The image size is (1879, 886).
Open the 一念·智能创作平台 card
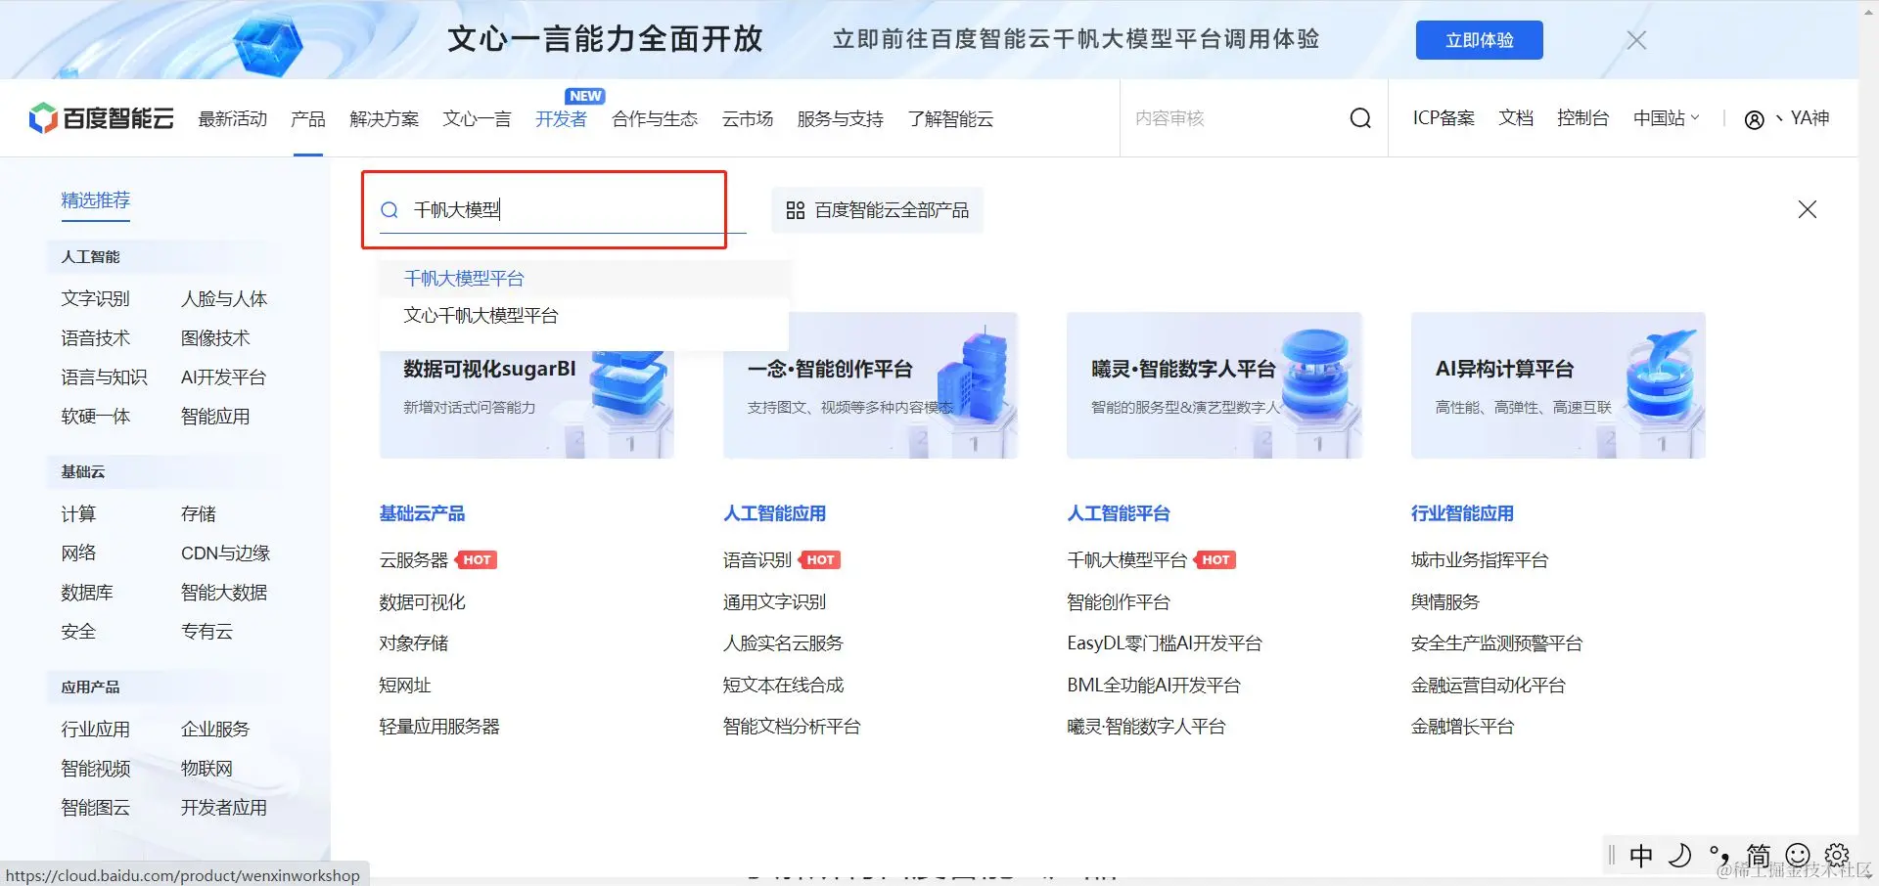coord(870,385)
